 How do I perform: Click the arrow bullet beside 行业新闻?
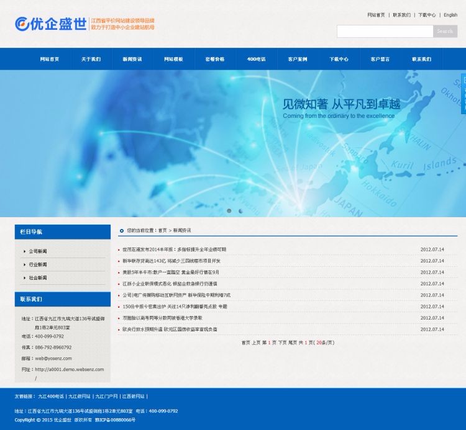coord(24,264)
